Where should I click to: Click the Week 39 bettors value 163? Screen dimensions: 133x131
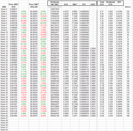point(128,100)
